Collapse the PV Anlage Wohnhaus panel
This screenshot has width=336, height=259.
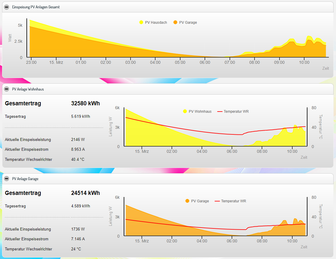[x=7, y=89]
